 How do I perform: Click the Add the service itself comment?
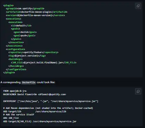(19, 115)
